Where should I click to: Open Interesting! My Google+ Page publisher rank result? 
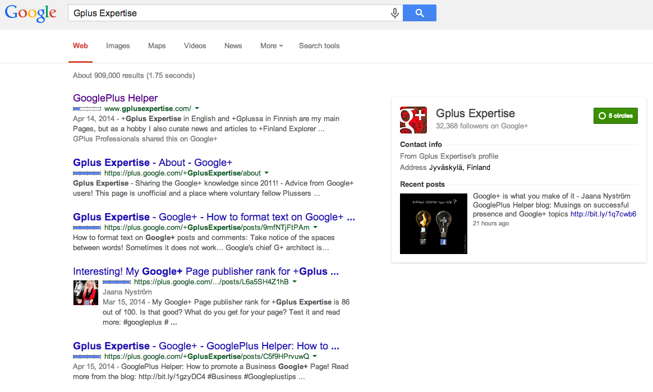click(206, 271)
